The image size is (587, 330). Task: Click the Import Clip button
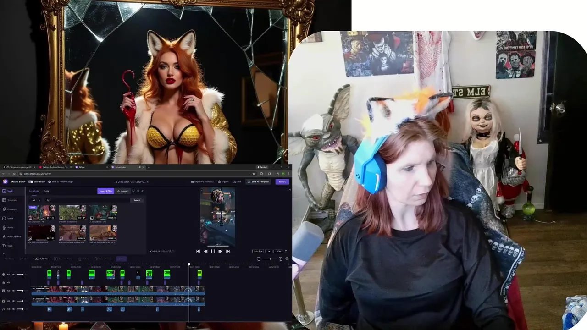(x=105, y=191)
